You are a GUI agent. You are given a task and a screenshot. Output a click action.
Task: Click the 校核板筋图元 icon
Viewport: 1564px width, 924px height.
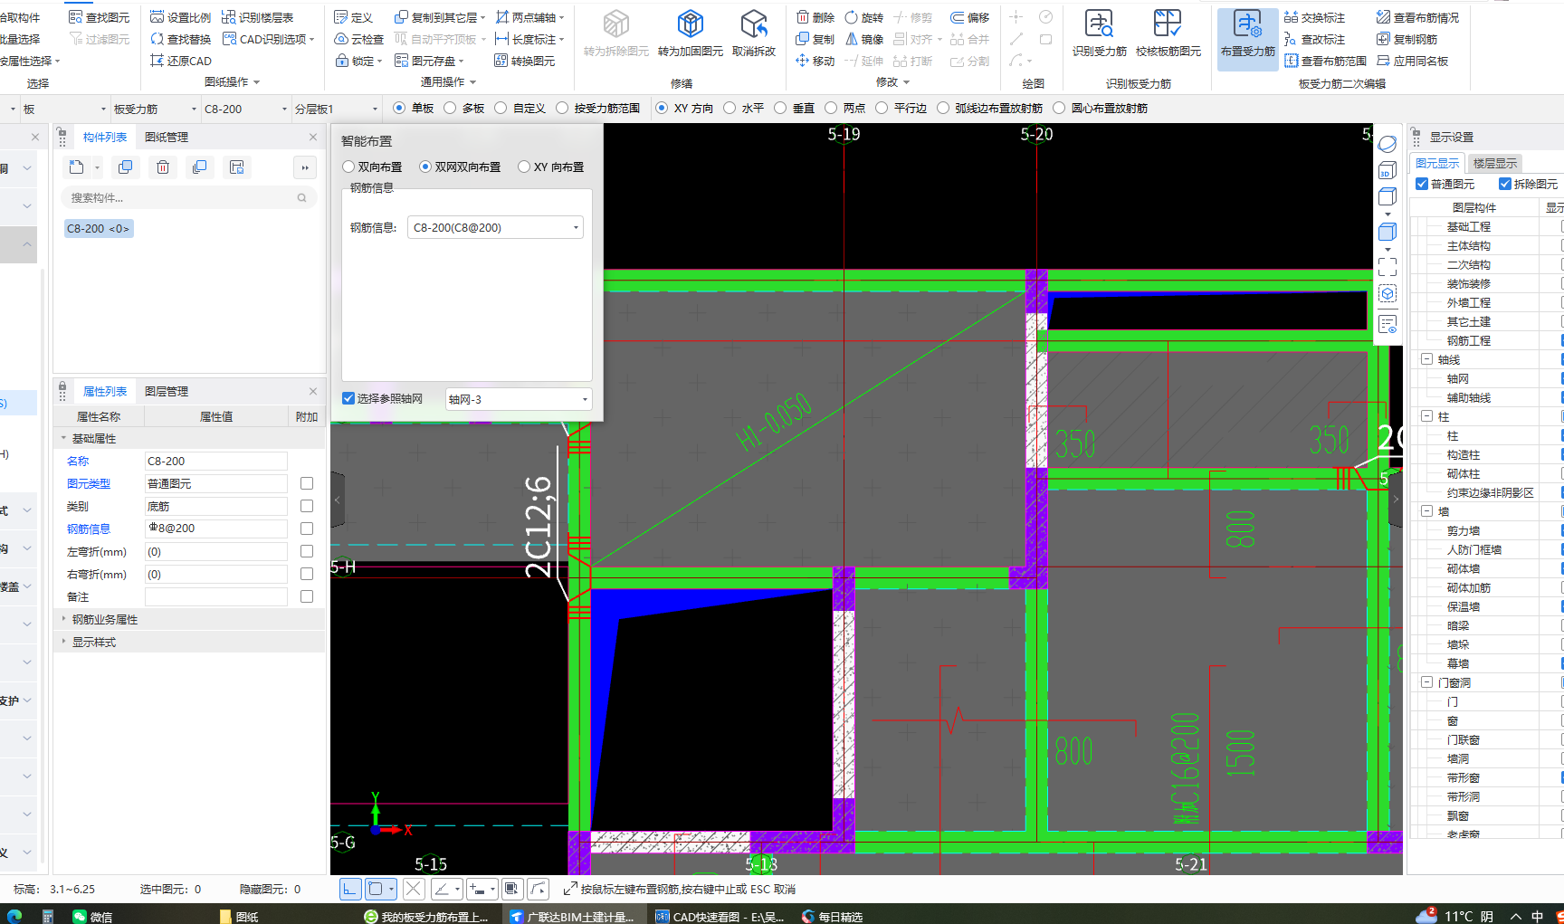[x=1168, y=25]
